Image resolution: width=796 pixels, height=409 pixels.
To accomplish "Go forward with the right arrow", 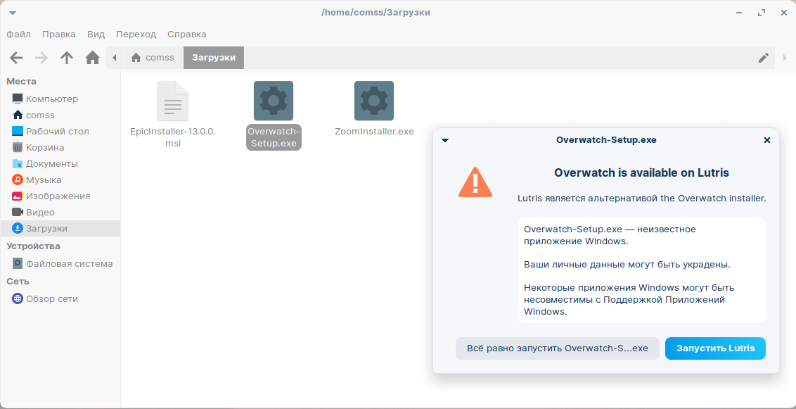I will click(x=41, y=58).
